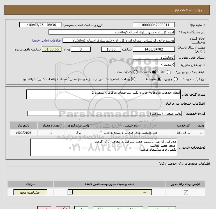The width and height of the screenshot is (216, 209).
Task: Click the announcement date field 1400/03/25 - 08:36
Action: (x=40, y=25)
